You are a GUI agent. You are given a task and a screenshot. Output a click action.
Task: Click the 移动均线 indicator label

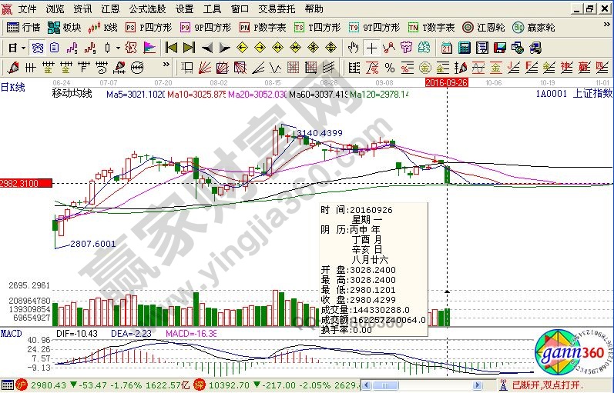[x=71, y=93]
